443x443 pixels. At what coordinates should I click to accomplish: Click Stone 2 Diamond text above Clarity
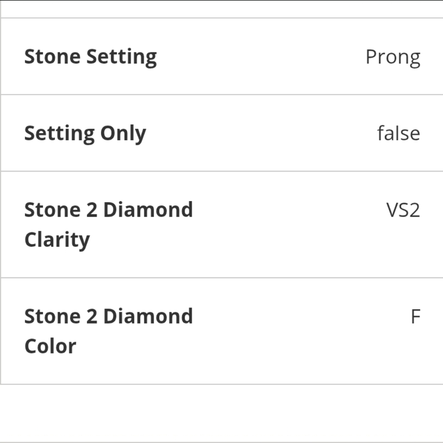pyautogui.click(x=109, y=210)
